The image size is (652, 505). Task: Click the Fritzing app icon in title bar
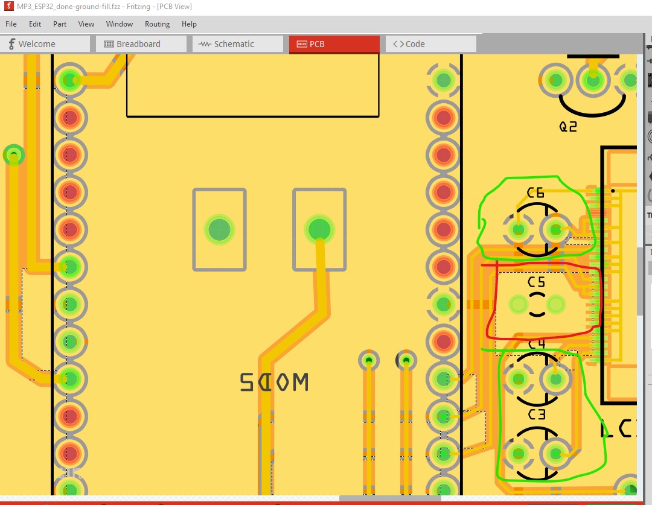[8, 7]
